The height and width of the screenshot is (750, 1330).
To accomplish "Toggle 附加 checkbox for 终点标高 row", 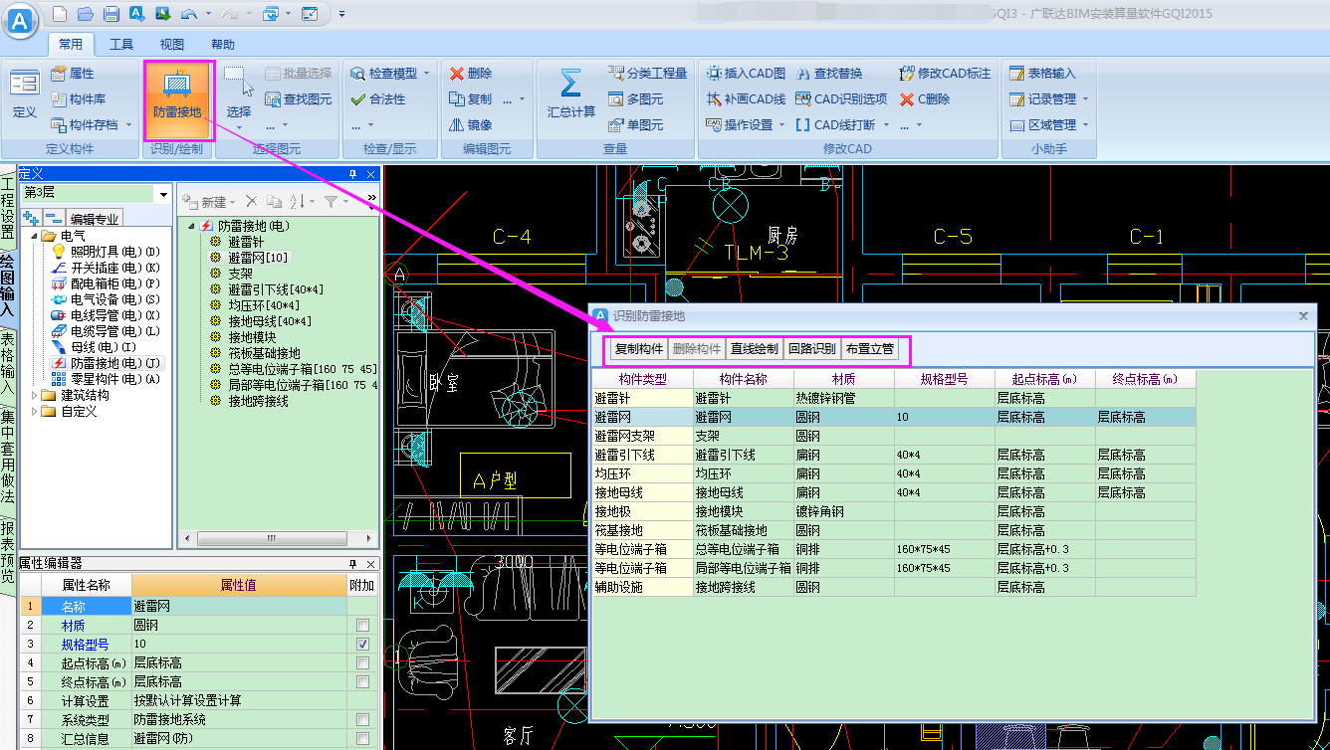I will pos(362,682).
